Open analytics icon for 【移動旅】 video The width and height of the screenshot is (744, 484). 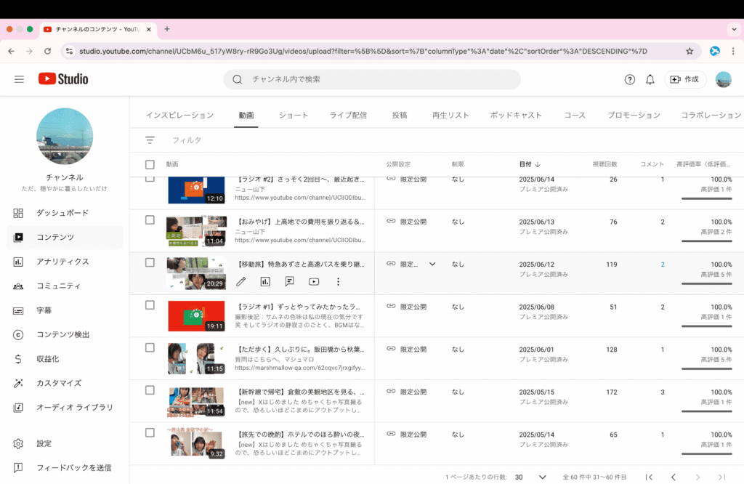pyautogui.click(x=265, y=281)
